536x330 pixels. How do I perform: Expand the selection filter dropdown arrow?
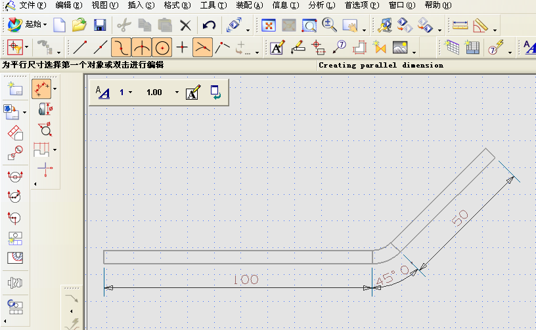pos(27,47)
